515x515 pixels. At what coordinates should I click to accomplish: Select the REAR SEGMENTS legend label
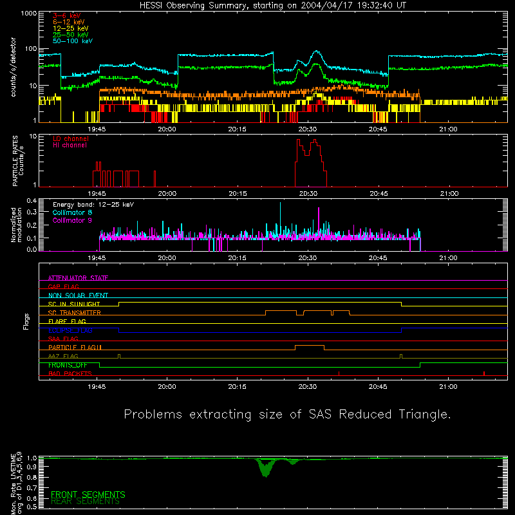coord(85,501)
